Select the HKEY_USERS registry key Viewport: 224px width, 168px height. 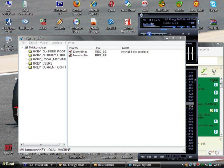click(x=43, y=63)
